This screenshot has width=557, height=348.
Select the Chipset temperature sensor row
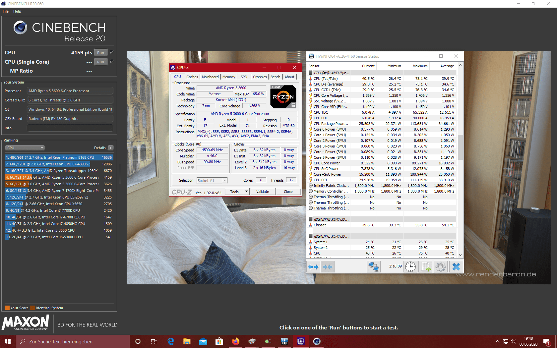click(382, 225)
